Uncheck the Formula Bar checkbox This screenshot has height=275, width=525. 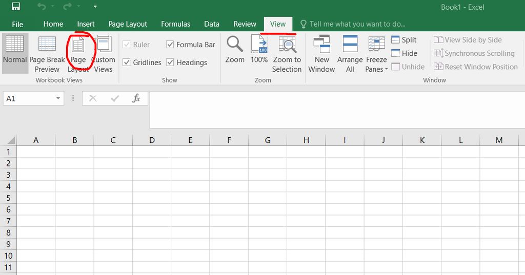coord(170,45)
